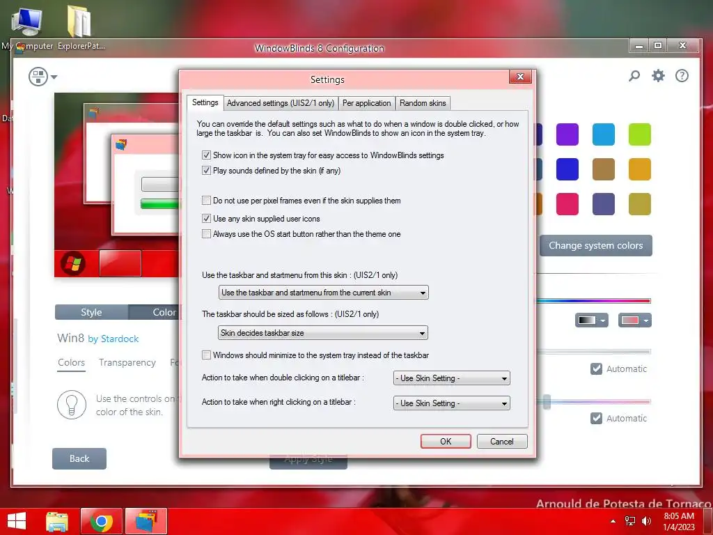
Task: Confirm settings with OK button
Action: [x=446, y=441]
